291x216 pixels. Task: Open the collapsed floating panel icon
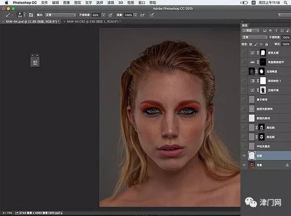(x=35, y=62)
